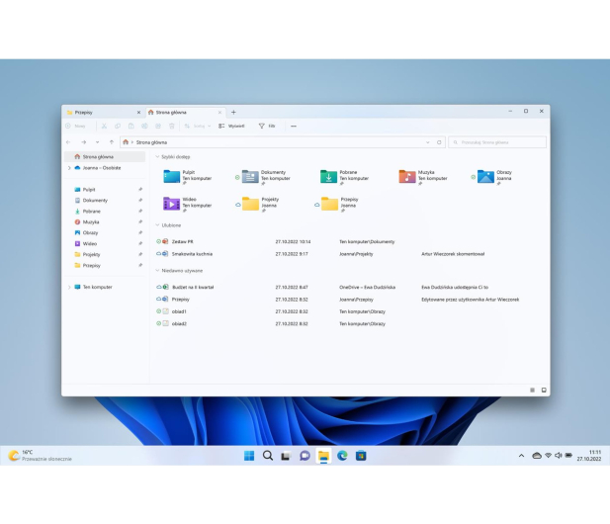Open the Windows Start menu
The height and width of the screenshot is (524, 610).
(x=249, y=456)
